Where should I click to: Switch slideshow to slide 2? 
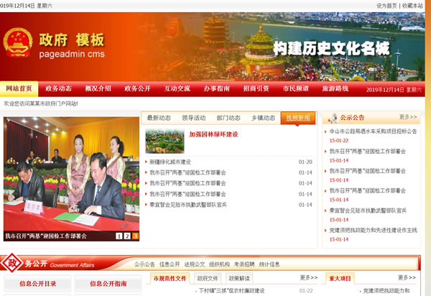(127, 236)
